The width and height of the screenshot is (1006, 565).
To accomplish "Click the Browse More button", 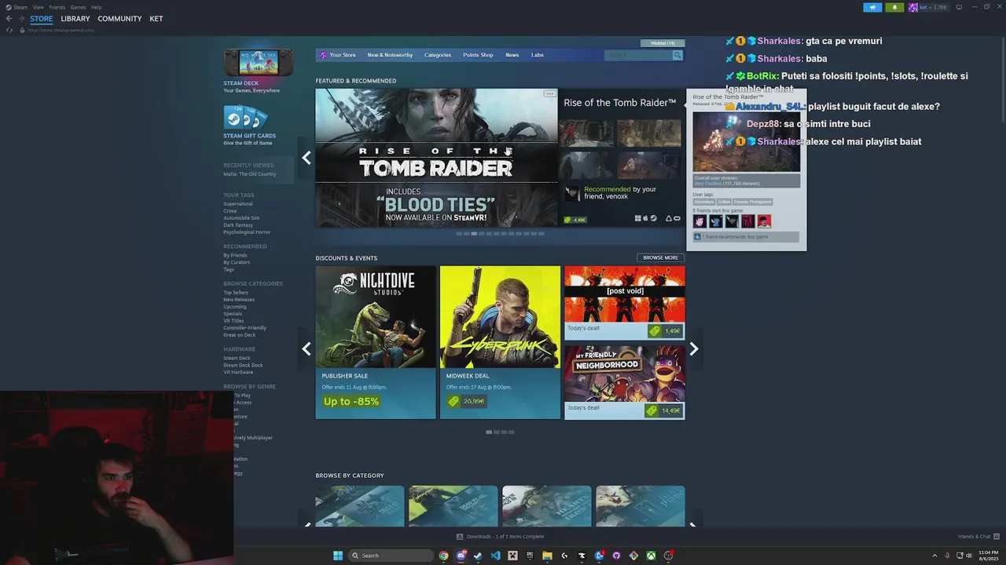I will click(660, 257).
